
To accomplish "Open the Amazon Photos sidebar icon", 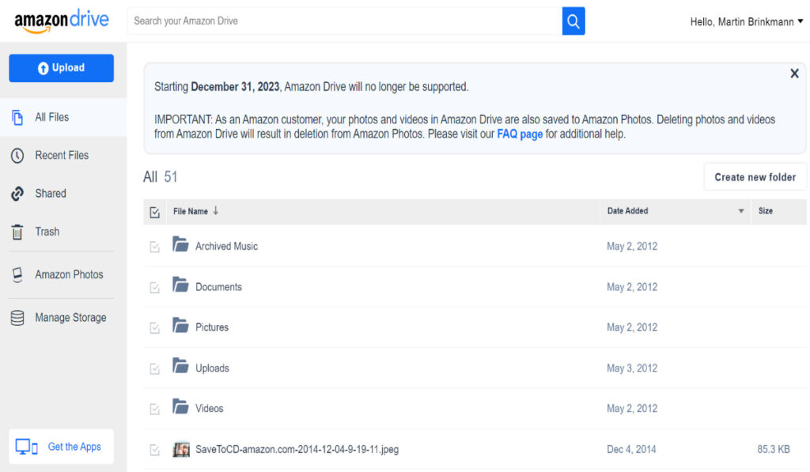I will 17,274.
